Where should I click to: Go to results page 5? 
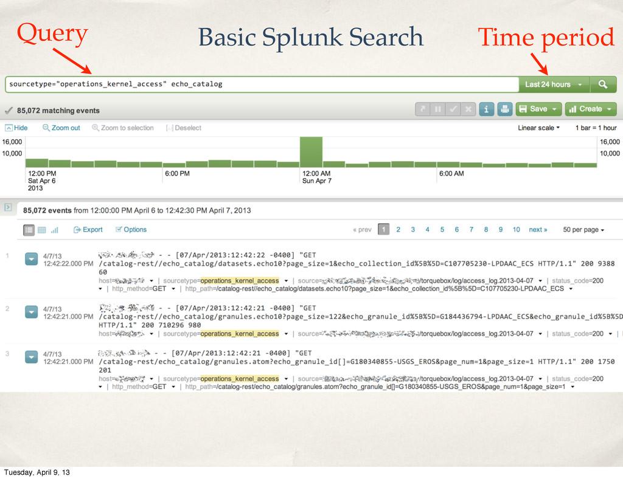442,229
